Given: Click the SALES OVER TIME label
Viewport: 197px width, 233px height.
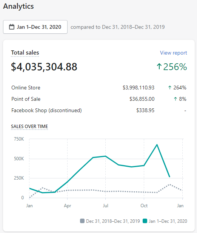Looking at the screenshot, I should coord(29,127).
